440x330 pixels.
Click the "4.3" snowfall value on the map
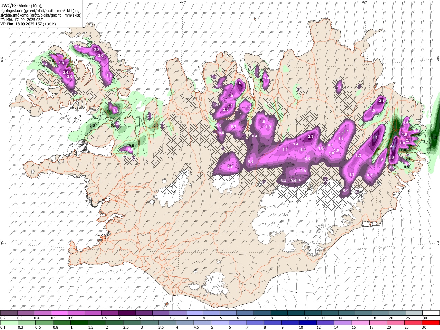[393, 146]
